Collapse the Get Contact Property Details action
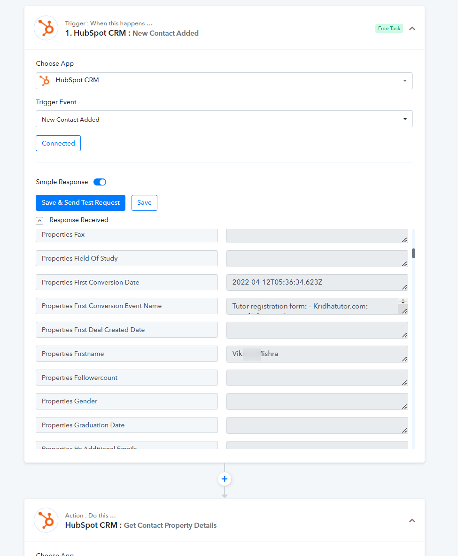458x556 pixels. 412,520
